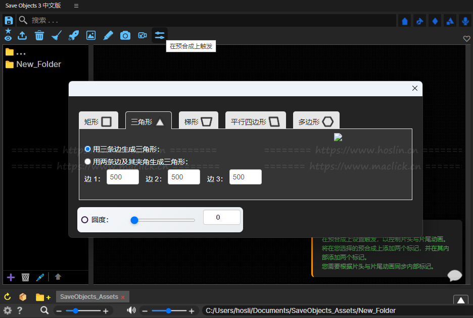
Task: Click the blue trash can toolbar icon
Action: (39, 35)
